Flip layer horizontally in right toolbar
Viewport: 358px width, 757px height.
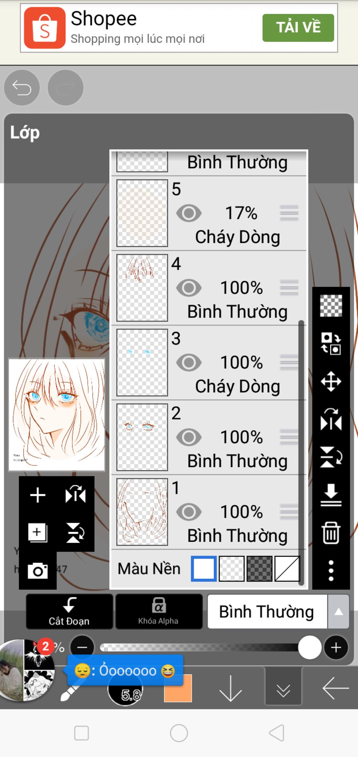[x=331, y=419]
